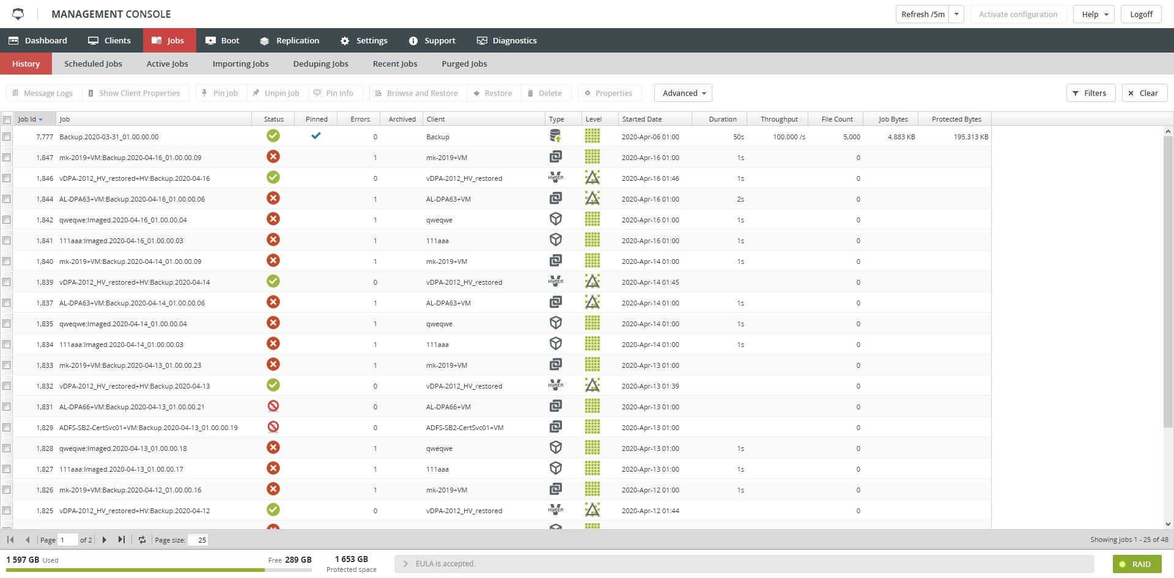
Task: Click the used storage progress bar
Action: [x=159, y=570]
